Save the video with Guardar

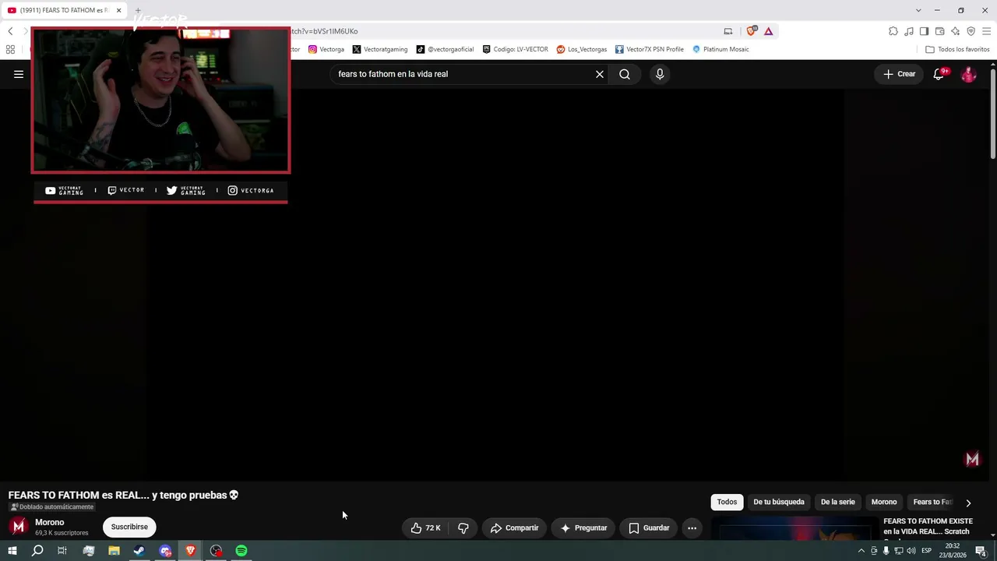649,527
